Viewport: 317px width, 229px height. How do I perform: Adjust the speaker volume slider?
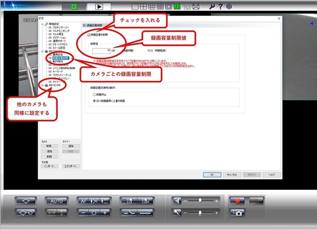[200, 201]
